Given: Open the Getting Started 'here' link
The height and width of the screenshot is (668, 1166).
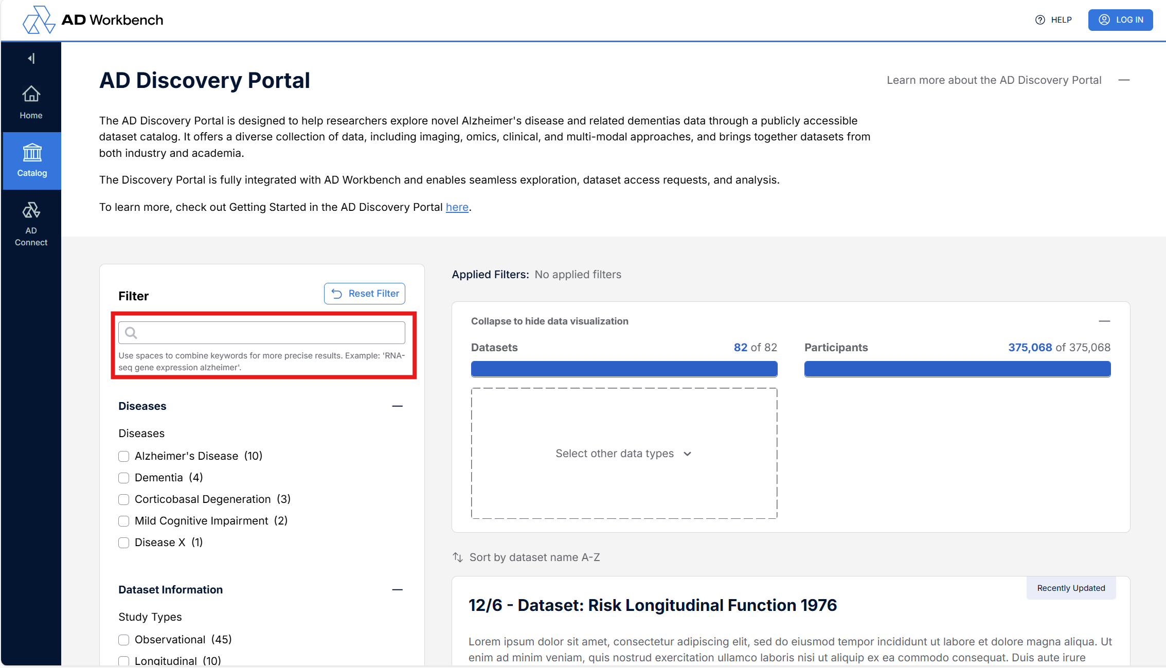Looking at the screenshot, I should click(x=457, y=207).
